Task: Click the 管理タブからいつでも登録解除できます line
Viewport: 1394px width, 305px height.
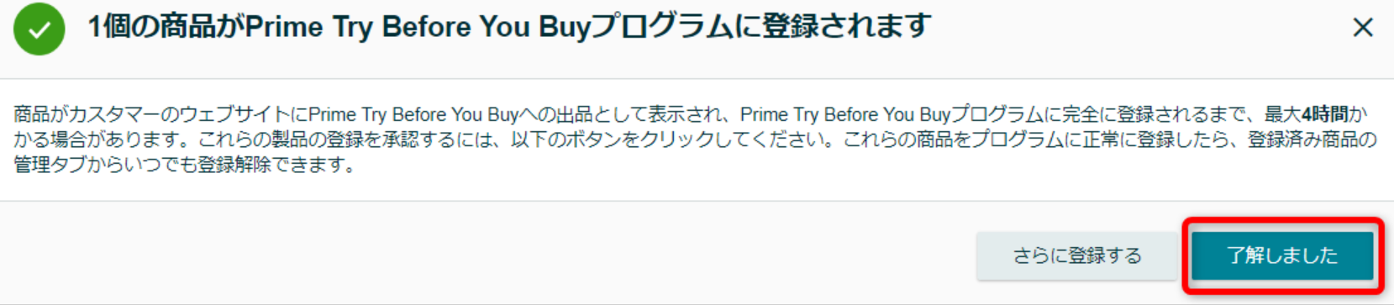Action: coord(185,165)
